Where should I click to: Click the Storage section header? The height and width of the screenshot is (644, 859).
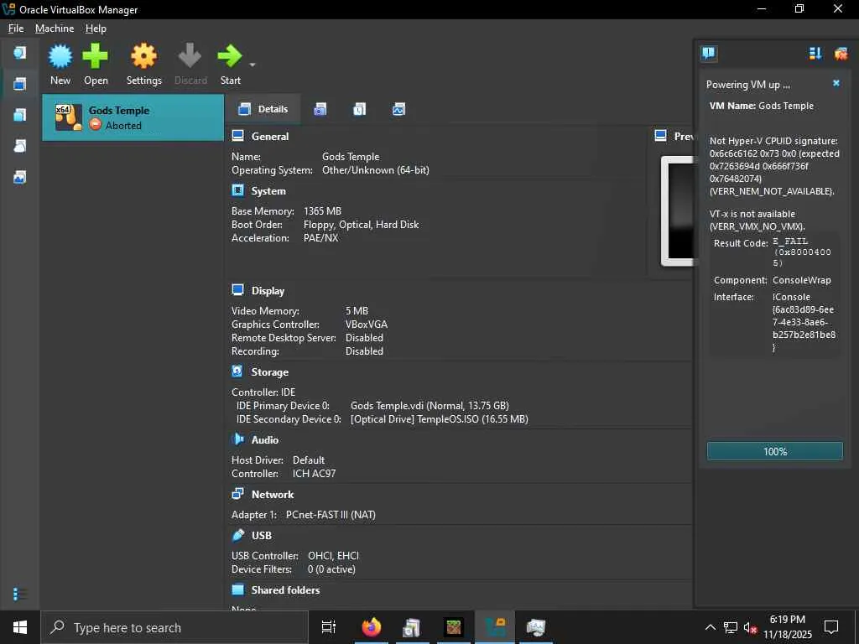(x=269, y=371)
